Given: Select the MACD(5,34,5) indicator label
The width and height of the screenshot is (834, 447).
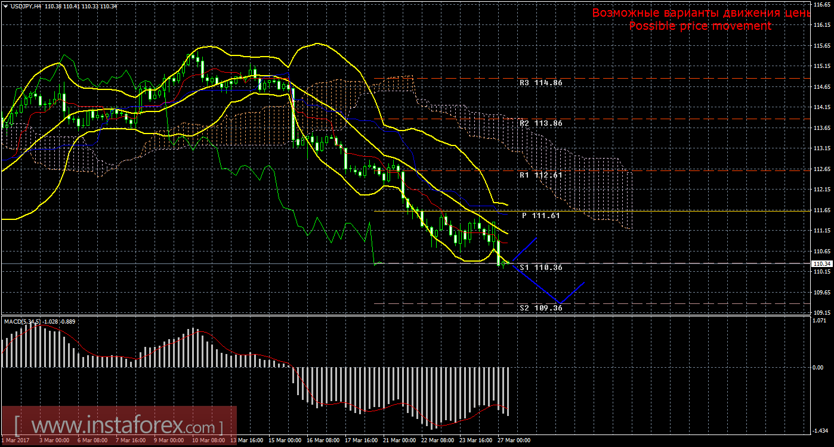Looking at the screenshot, I should click(22, 322).
